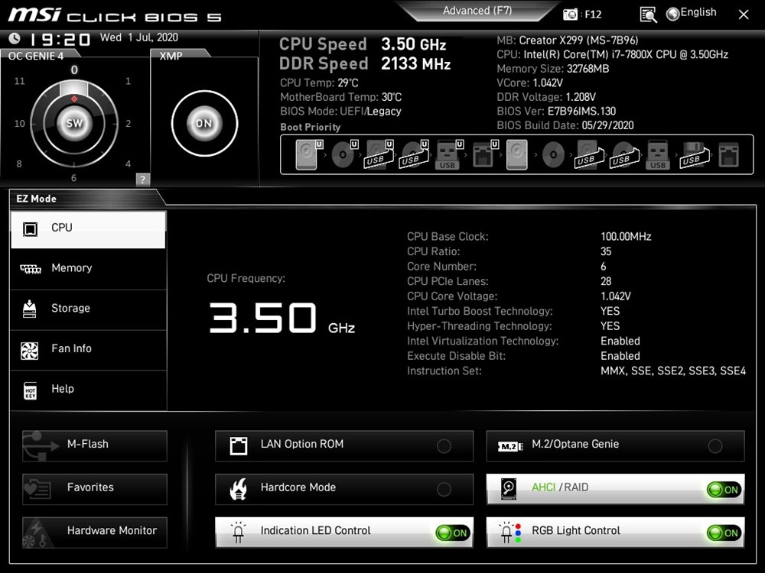Screen dimensions: 765x573
Task: Open Hardware Monitor
Action: coord(95,533)
